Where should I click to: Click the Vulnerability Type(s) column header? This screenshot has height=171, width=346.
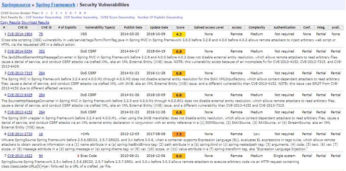(100, 27)
